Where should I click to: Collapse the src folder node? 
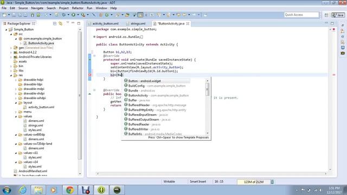coord(11,34)
